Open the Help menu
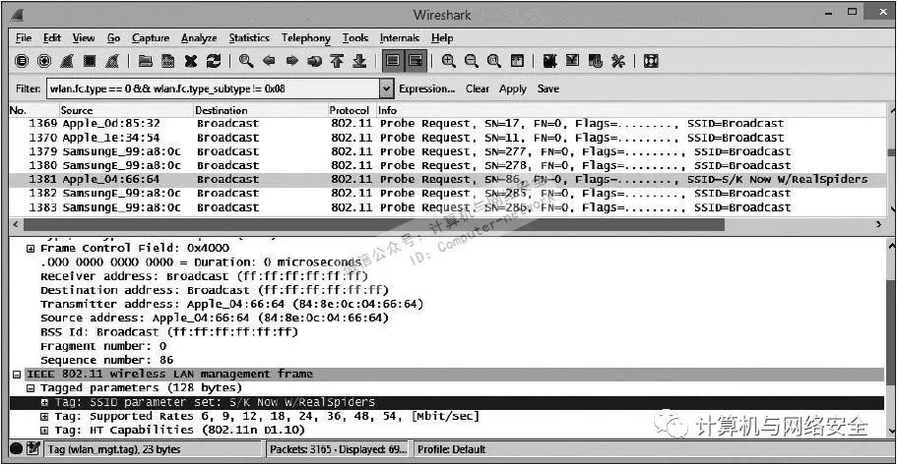 pyautogui.click(x=442, y=37)
